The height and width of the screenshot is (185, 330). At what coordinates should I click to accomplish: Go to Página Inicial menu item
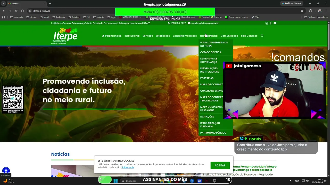pos(112,36)
